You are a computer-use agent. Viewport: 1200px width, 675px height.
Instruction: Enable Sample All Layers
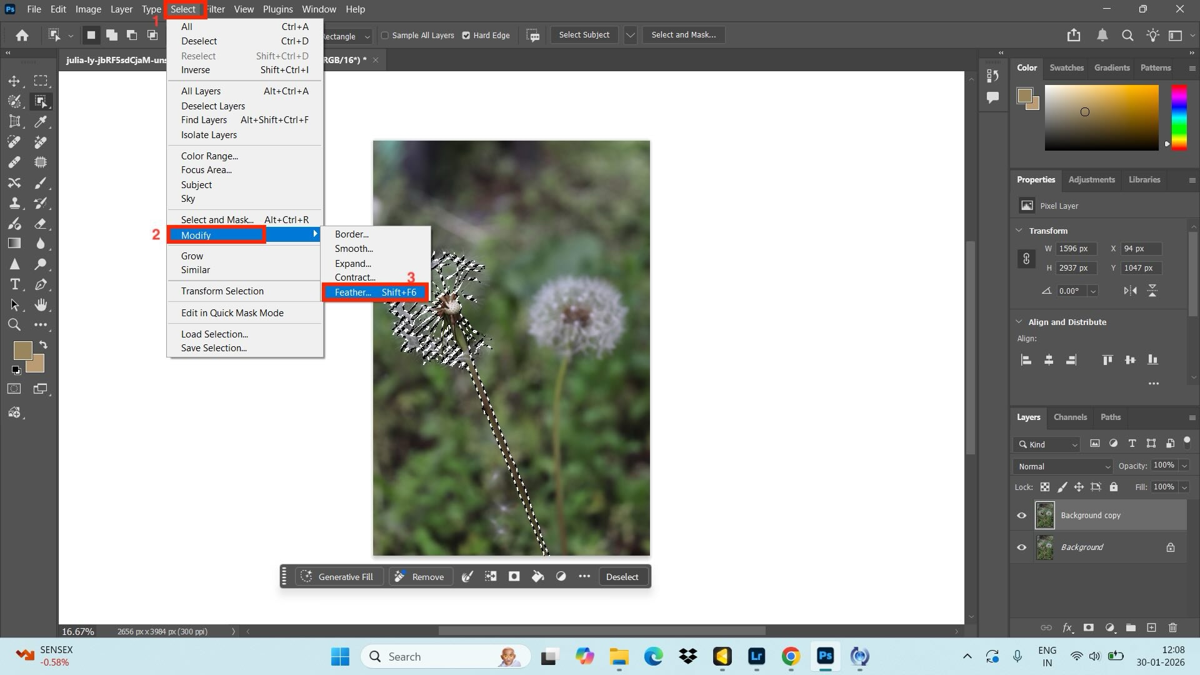click(x=386, y=36)
